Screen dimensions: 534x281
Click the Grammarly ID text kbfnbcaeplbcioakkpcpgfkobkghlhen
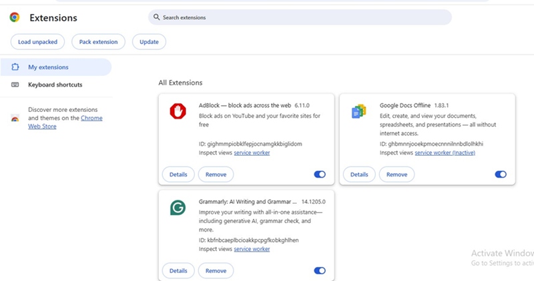(253, 240)
